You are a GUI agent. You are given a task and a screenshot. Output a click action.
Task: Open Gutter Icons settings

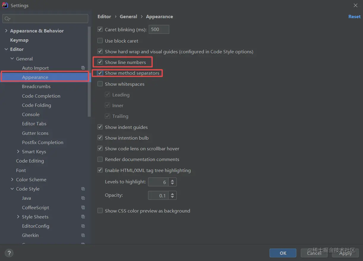[x=35, y=133]
